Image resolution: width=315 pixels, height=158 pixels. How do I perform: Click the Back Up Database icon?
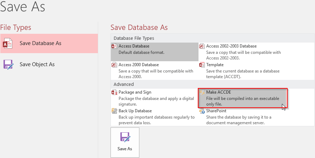[x=114, y=111]
